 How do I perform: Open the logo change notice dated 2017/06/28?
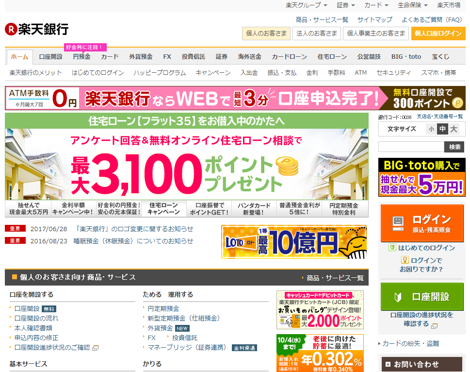(133, 229)
